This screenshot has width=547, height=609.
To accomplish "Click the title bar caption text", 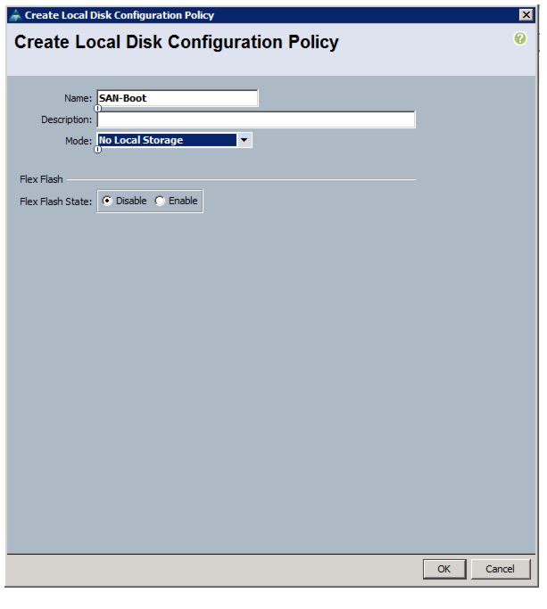I will [x=120, y=15].
